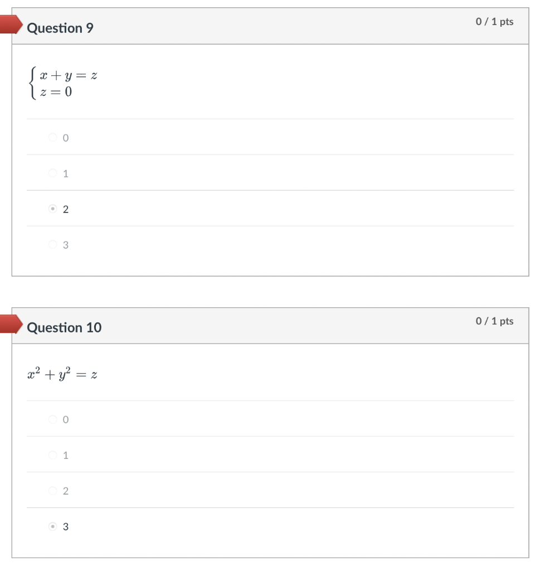Click the Question 10 header title
Screen dimensions: 545x571
[64, 328]
